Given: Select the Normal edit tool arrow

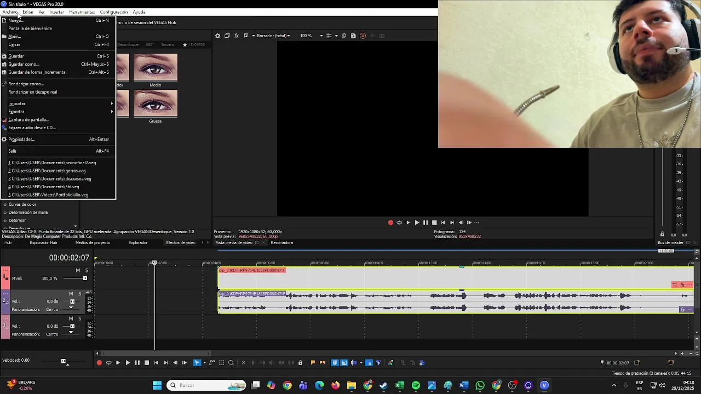Looking at the screenshot, I should (x=197, y=363).
